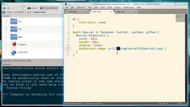Click the index.html file name in Dolphin

23,52
